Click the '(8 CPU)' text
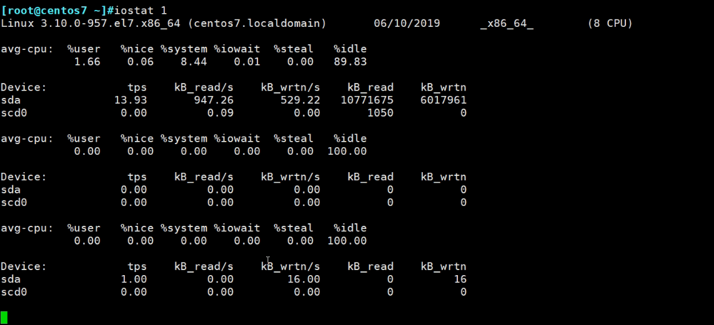The image size is (714, 325). [610, 23]
